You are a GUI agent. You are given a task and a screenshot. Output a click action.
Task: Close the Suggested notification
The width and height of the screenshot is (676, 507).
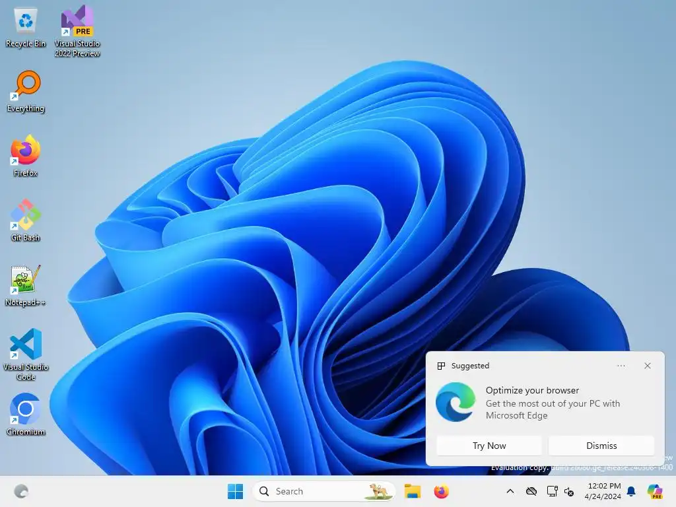pos(648,366)
